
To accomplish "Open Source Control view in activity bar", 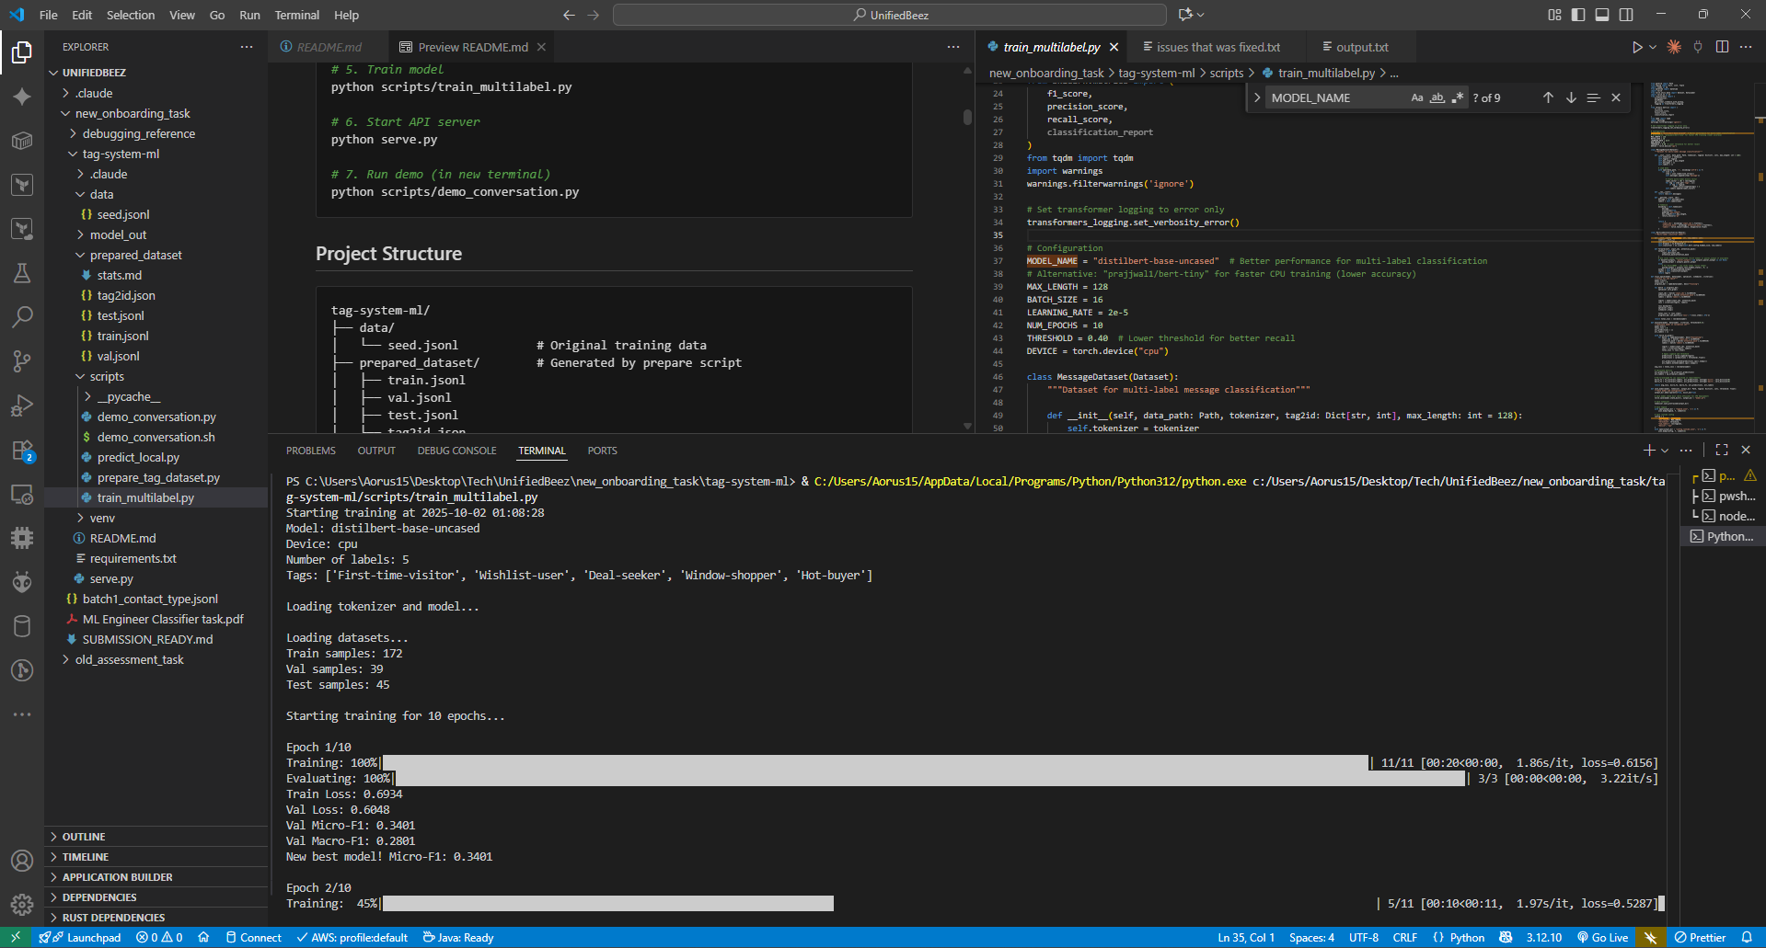I will (22, 361).
